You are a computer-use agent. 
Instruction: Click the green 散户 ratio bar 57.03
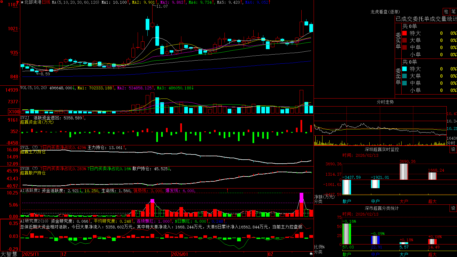(347, 234)
